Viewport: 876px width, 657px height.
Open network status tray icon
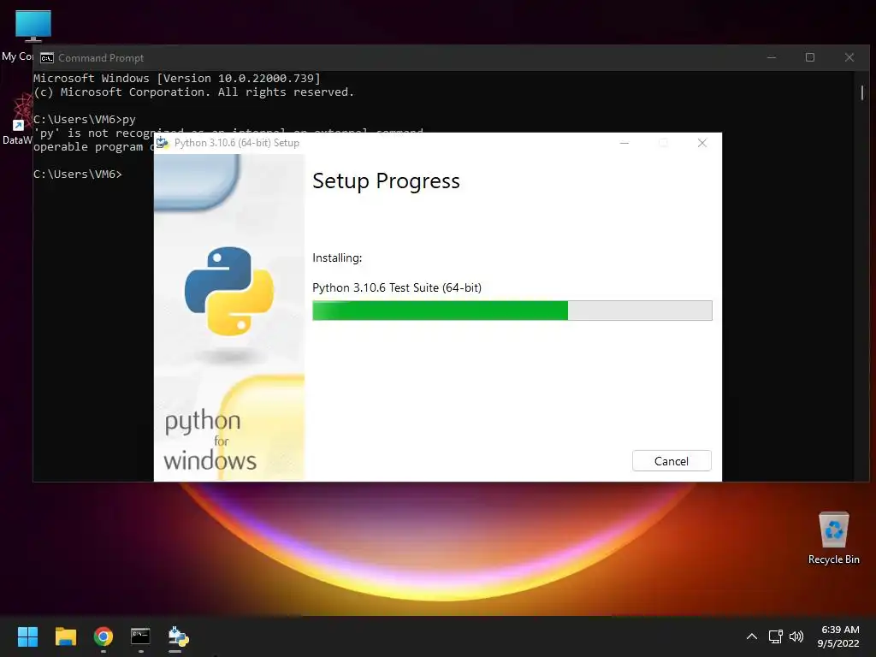coord(775,636)
